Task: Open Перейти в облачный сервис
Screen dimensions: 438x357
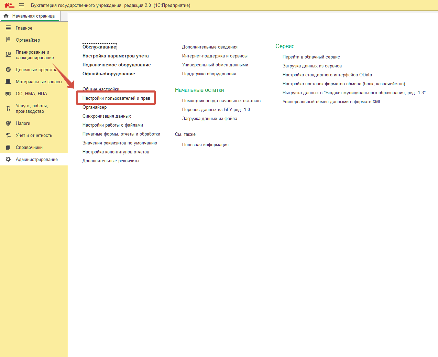Action: pos(311,57)
